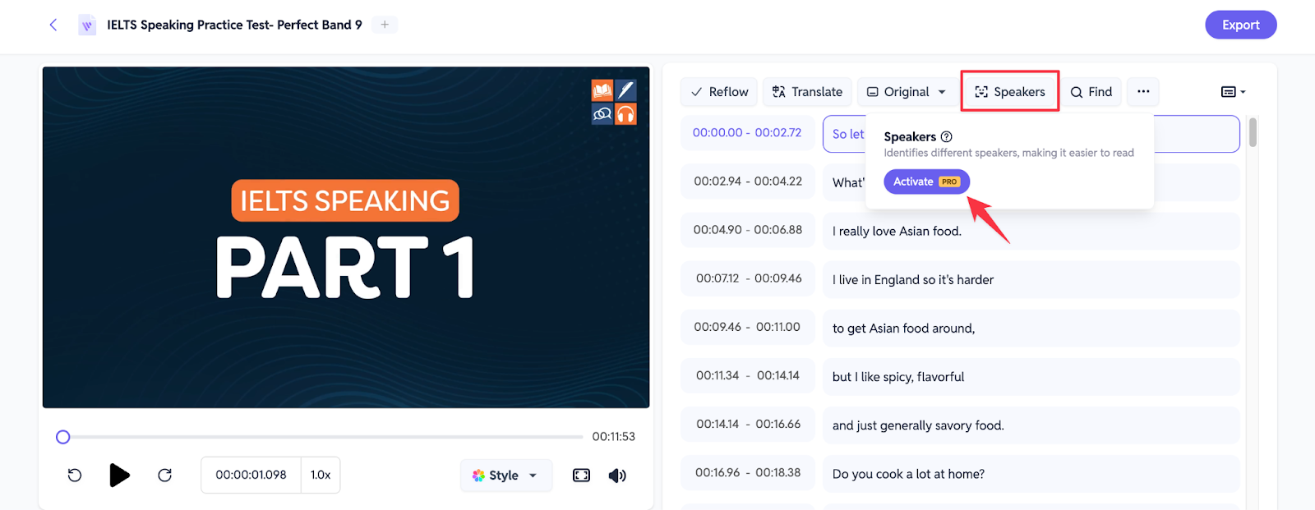Click the current timecode field 00:00:01.098
The height and width of the screenshot is (510, 1315).
pos(251,475)
